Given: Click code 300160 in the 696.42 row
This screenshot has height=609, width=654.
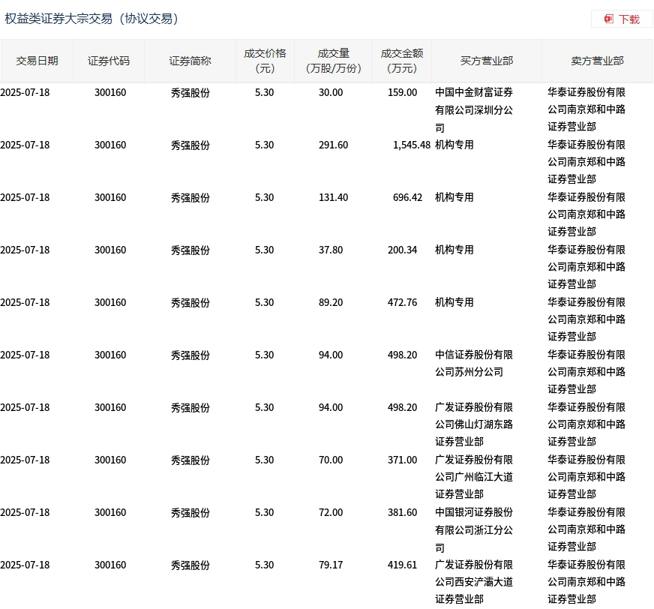Looking at the screenshot, I should click(x=110, y=198).
